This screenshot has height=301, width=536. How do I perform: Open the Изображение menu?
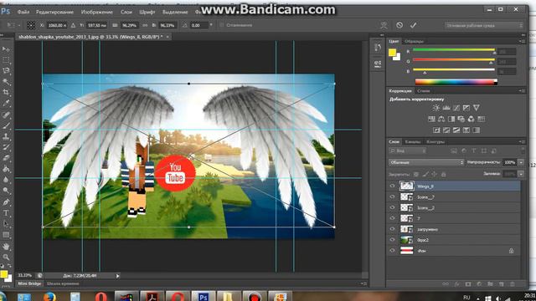[97, 12]
